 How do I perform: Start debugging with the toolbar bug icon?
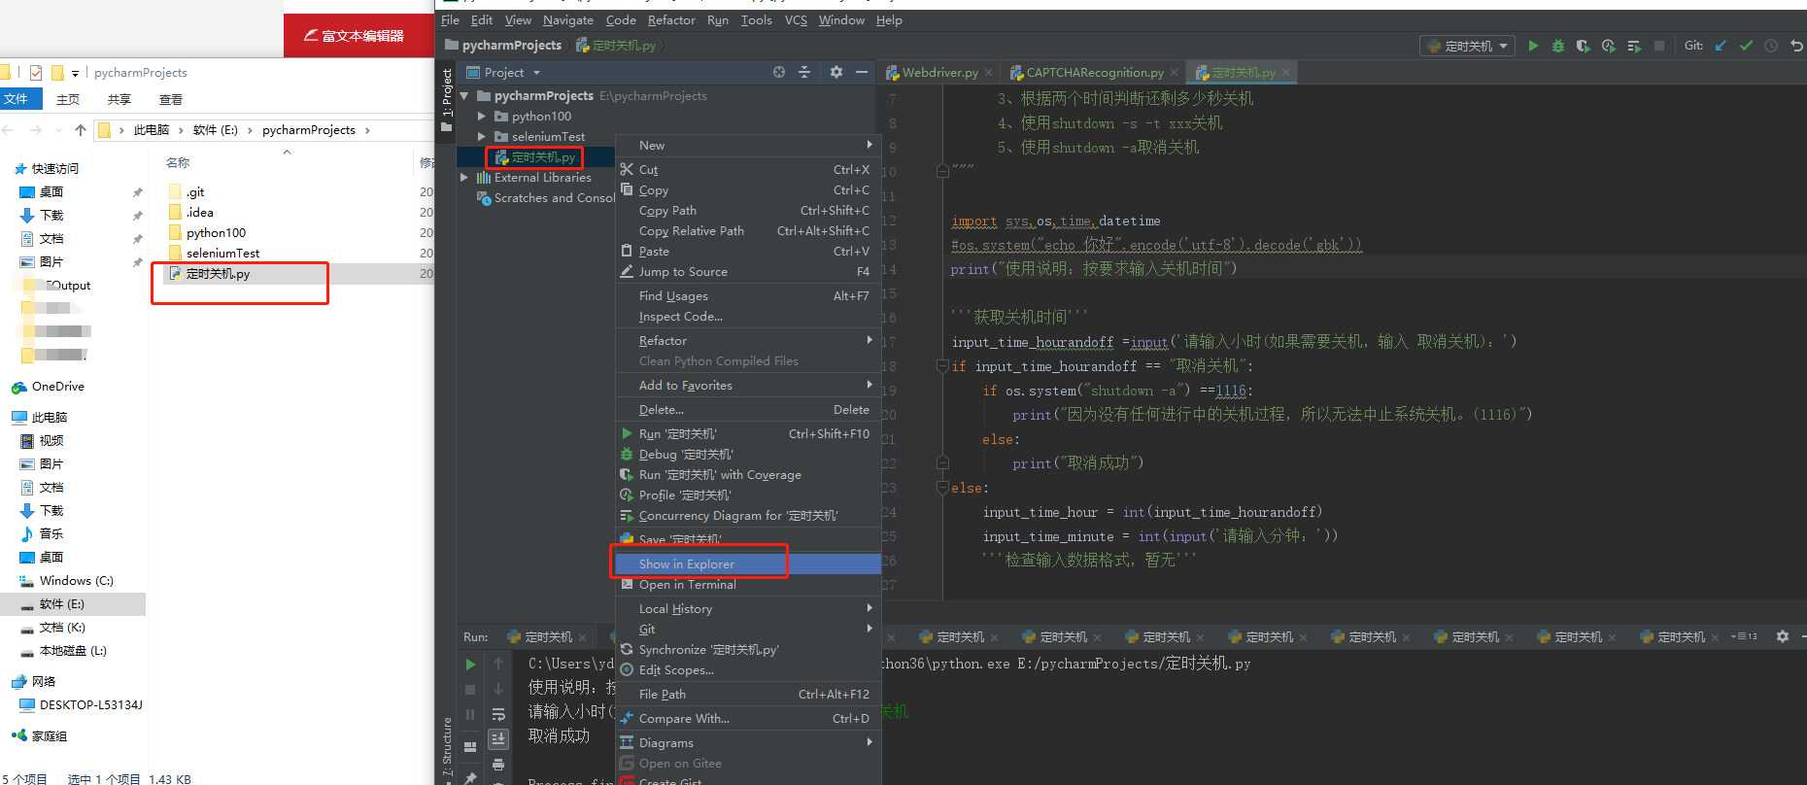pyautogui.click(x=1558, y=46)
